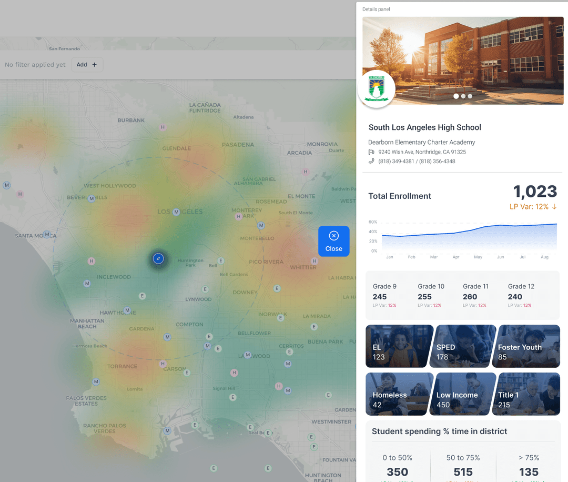Screen dimensions: 568x482
Task: Click the blue compass location marker on map
Action: coord(158,258)
